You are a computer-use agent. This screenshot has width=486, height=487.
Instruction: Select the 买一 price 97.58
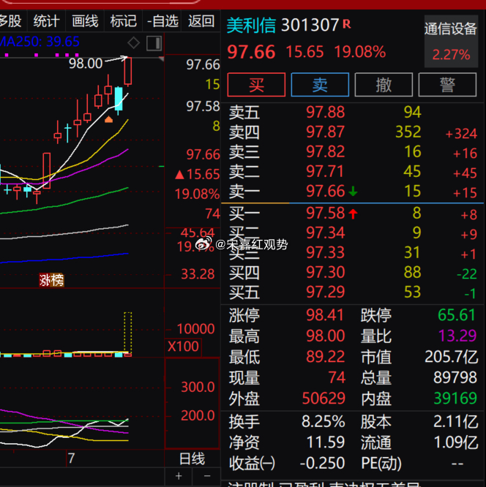click(325, 213)
